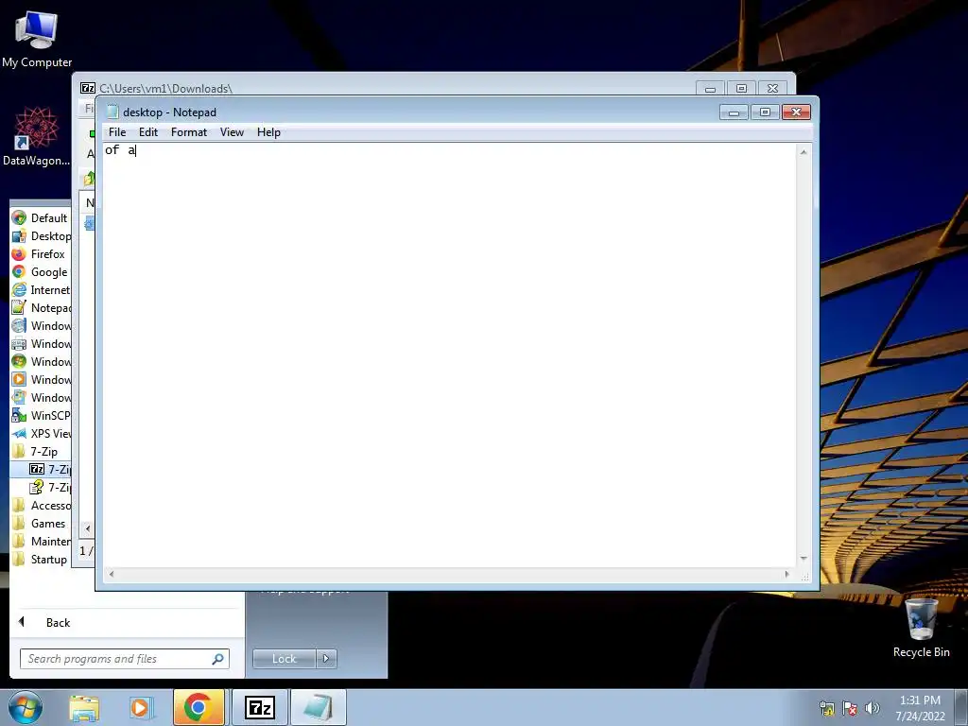Click the Notepad text editing area

point(449,355)
